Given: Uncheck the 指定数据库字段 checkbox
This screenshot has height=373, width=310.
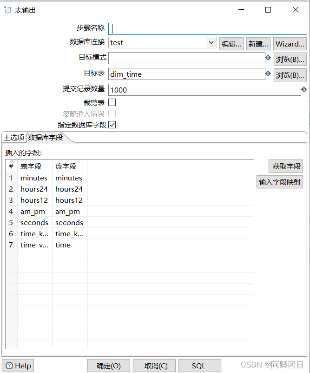Looking at the screenshot, I should point(112,125).
